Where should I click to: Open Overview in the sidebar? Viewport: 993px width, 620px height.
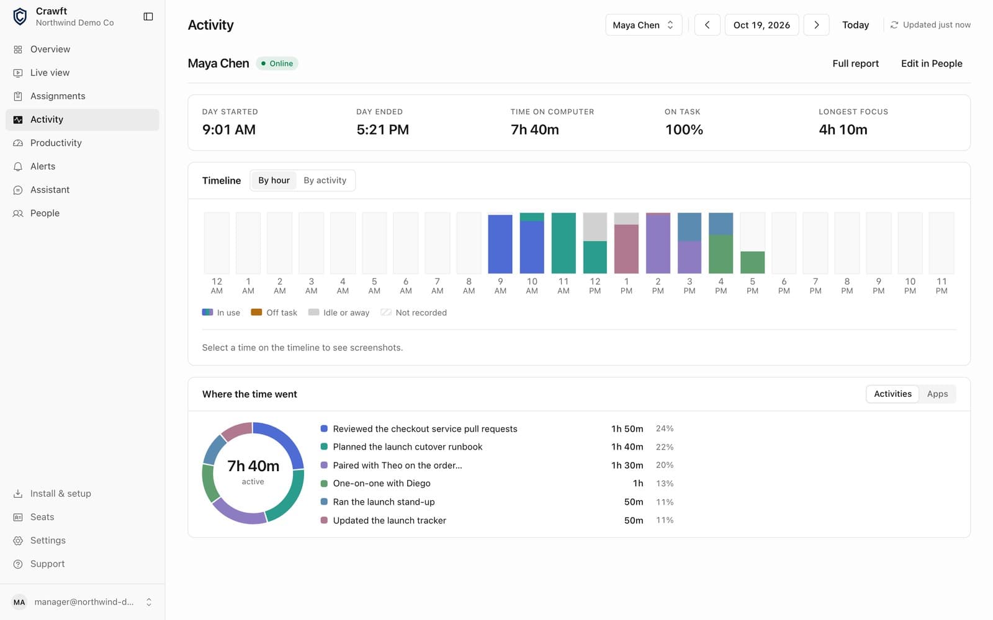[x=83, y=50]
